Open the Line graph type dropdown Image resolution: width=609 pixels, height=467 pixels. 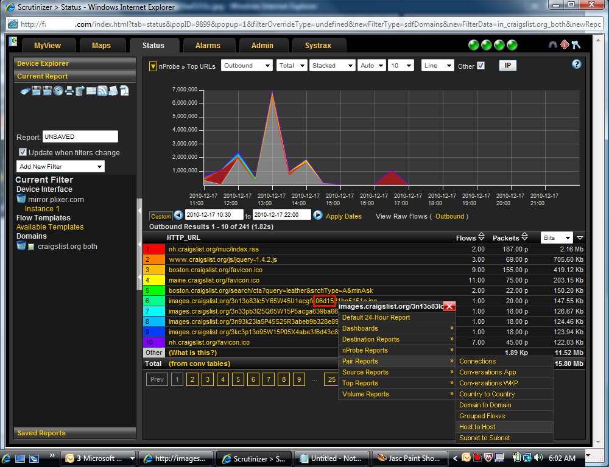(x=437, y=65)
